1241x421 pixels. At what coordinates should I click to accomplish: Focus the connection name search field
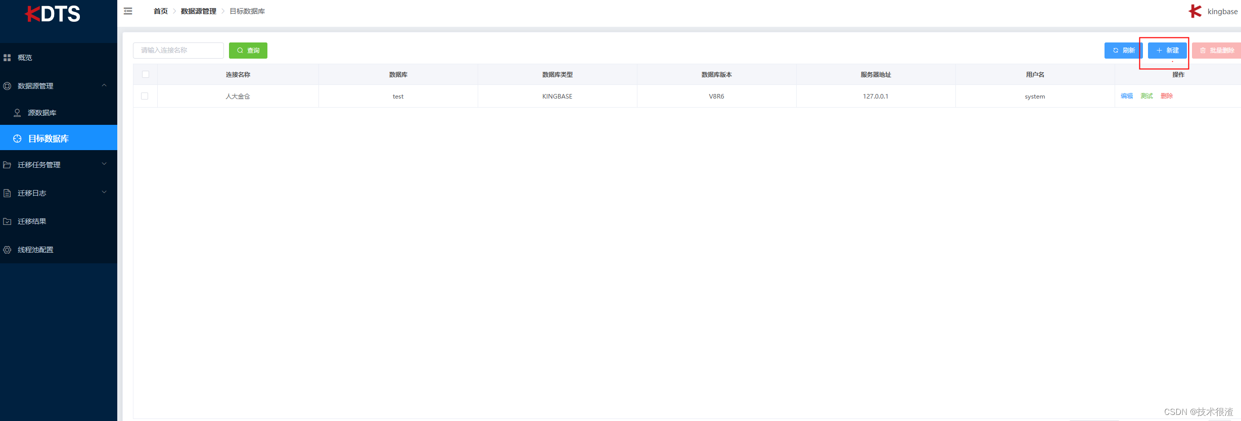tap(178, 51)
